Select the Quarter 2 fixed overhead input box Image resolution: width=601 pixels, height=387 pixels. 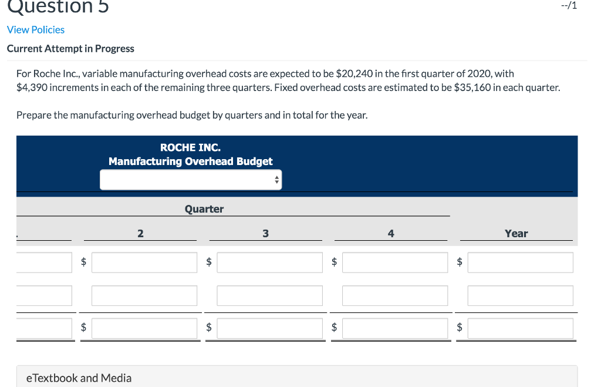pyautogui.click(x=144, y=295)
